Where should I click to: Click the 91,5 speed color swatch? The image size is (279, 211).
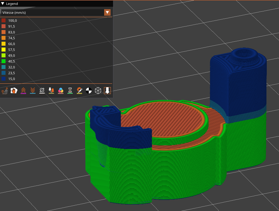(4, 26)
